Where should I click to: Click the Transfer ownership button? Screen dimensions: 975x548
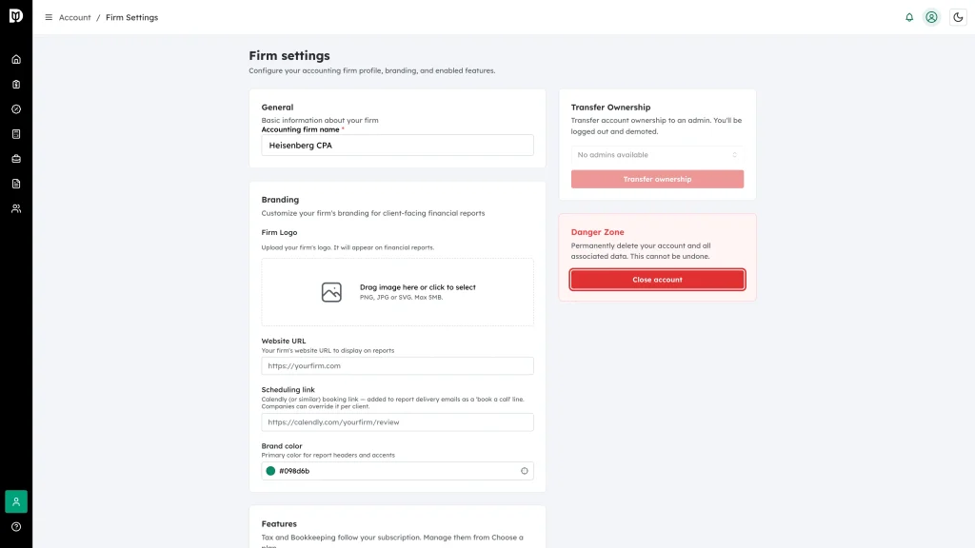[657, 179]
